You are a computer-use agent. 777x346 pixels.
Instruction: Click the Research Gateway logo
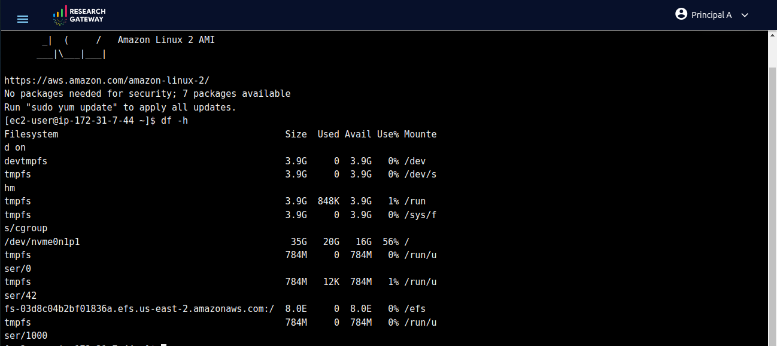click(x=79, y=15)
